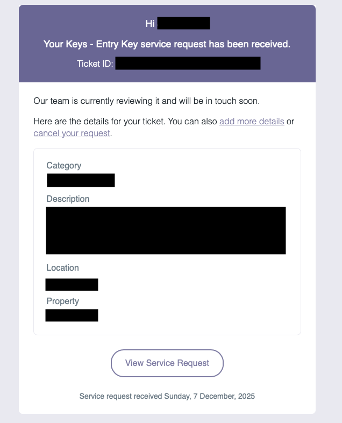342x423 pixels.
Task: Click the Ticket ID label in header
Action: (x=95, y=64)
